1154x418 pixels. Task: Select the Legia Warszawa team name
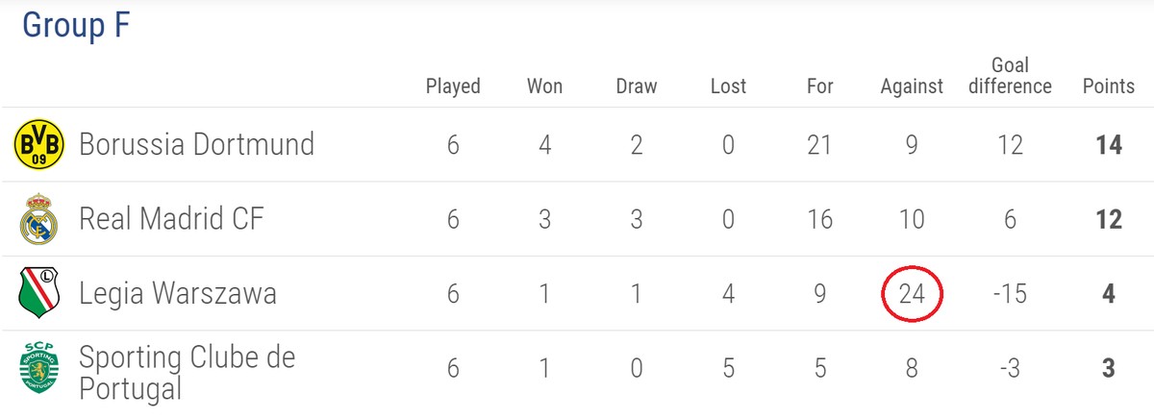178,293
